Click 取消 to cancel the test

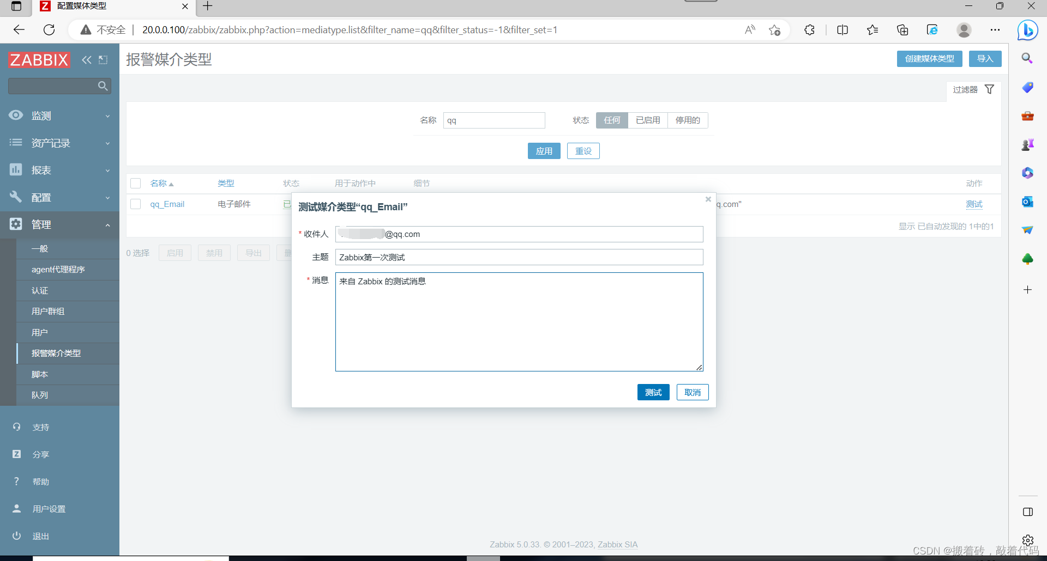693,392
